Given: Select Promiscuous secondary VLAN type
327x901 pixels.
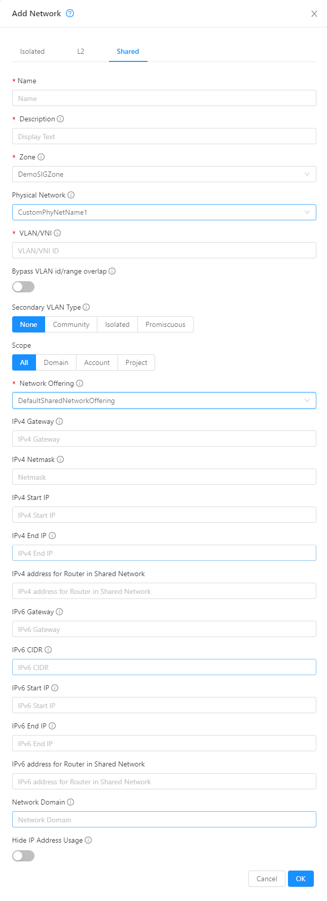Looking at the screenshot, I should coord(165,324).
